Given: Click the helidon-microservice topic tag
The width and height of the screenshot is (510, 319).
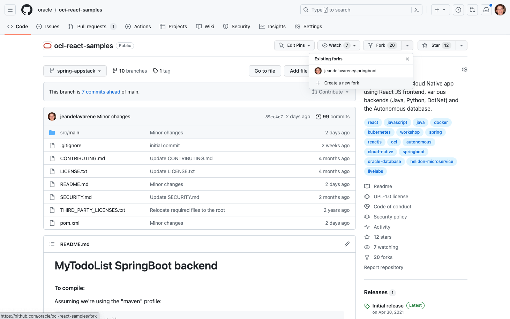Looking at the screenshot, I should 432,162.
